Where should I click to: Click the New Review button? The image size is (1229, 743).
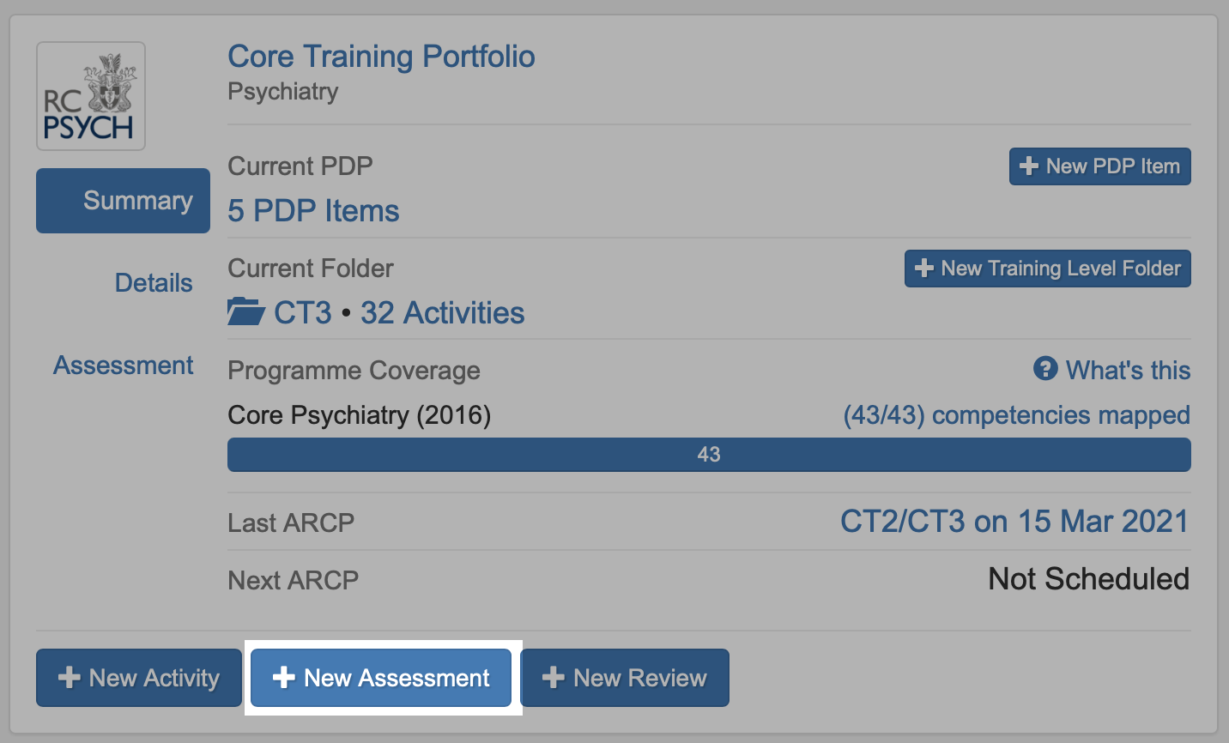point(625,678)
